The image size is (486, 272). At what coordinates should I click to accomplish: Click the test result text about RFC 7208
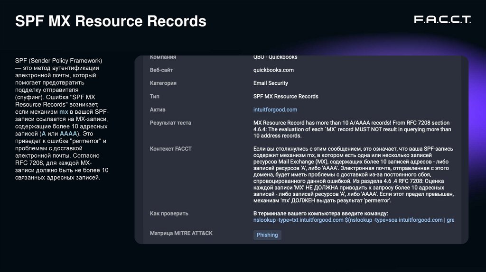[352, 129]
